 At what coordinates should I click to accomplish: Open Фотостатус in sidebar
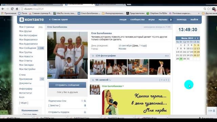25,93
